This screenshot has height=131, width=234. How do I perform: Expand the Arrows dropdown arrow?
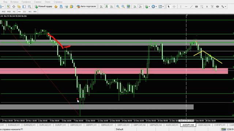click(x=225, y=7)
